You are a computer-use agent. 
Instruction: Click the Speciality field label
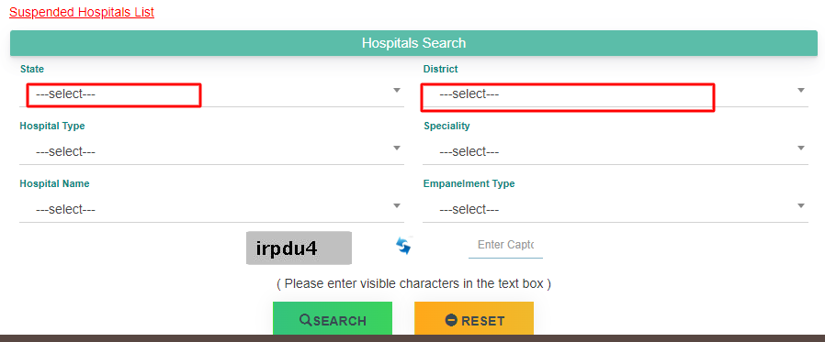pos(446,127)
